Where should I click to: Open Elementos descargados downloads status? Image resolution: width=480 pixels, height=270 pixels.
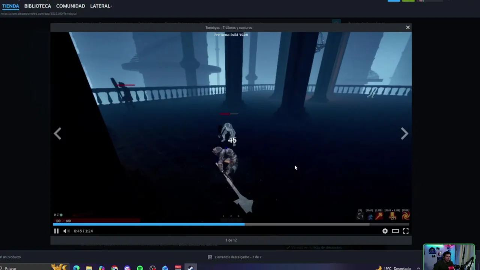(x=238, y=257)
